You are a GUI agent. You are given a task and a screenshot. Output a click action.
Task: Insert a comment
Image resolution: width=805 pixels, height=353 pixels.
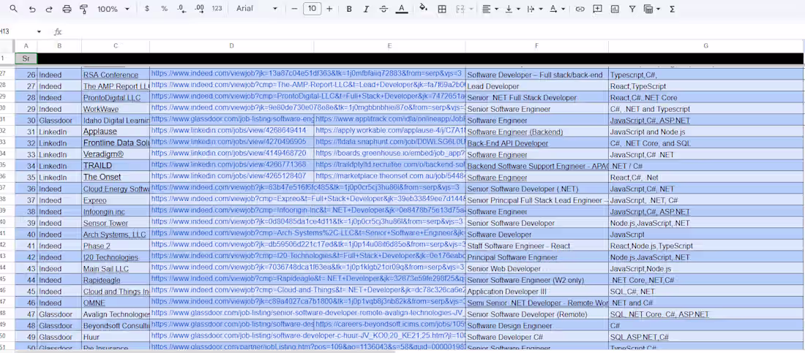[x=598, y=9]
